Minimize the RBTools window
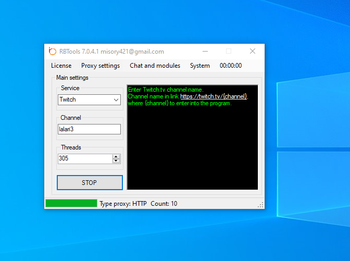Viewport: 350px width, 261px height. pyautogui.click(x=205, y=51)
